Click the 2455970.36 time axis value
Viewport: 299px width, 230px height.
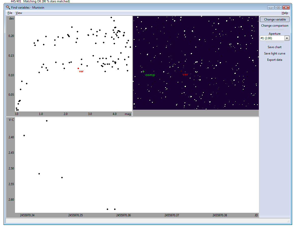click(123, 215)
